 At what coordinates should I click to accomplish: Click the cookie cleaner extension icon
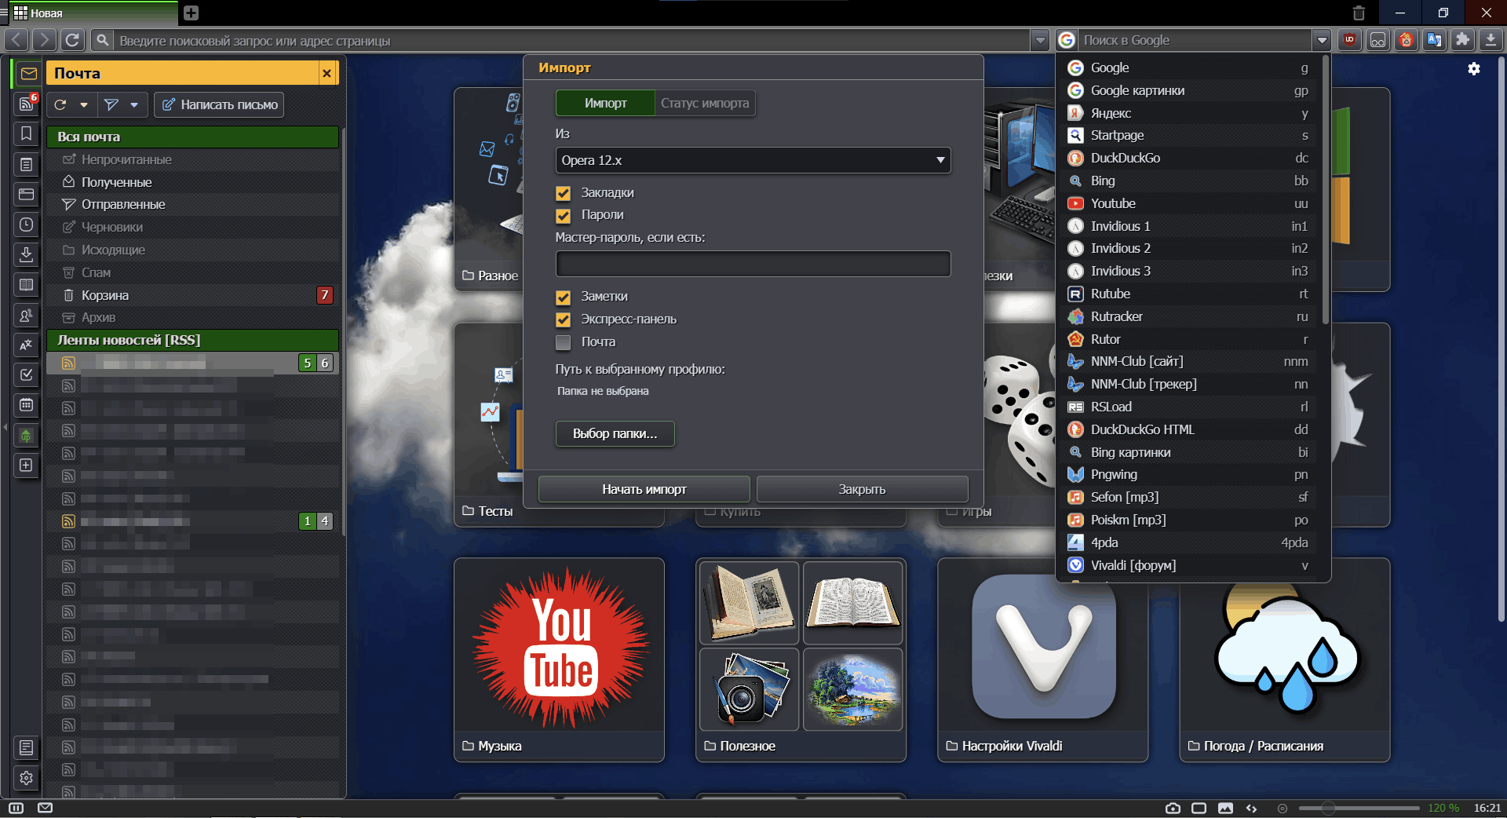pos(1406,40)
